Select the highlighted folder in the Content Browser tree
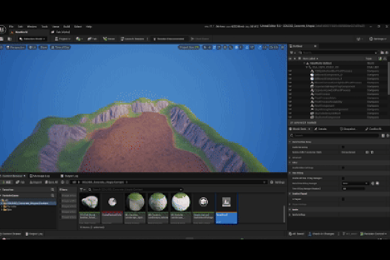The image size is (390, 260). [28, 203]
